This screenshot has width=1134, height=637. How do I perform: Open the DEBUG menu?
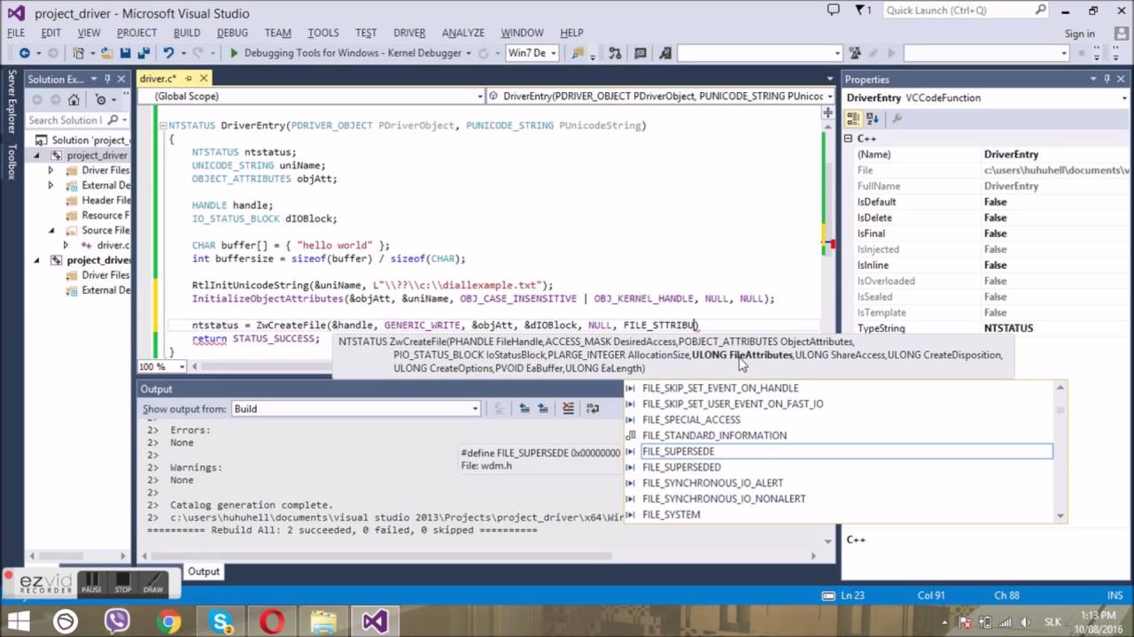click(232, 33)
